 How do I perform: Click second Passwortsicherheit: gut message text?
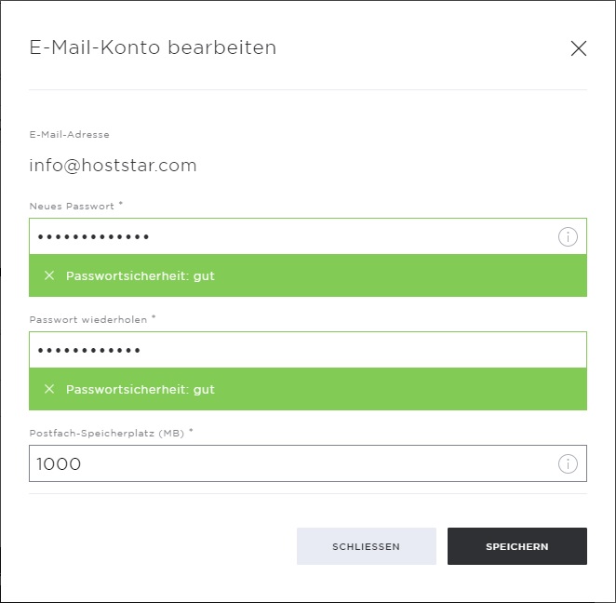141,389
